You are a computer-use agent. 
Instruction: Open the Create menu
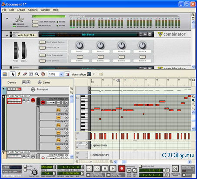pos(21,10)
